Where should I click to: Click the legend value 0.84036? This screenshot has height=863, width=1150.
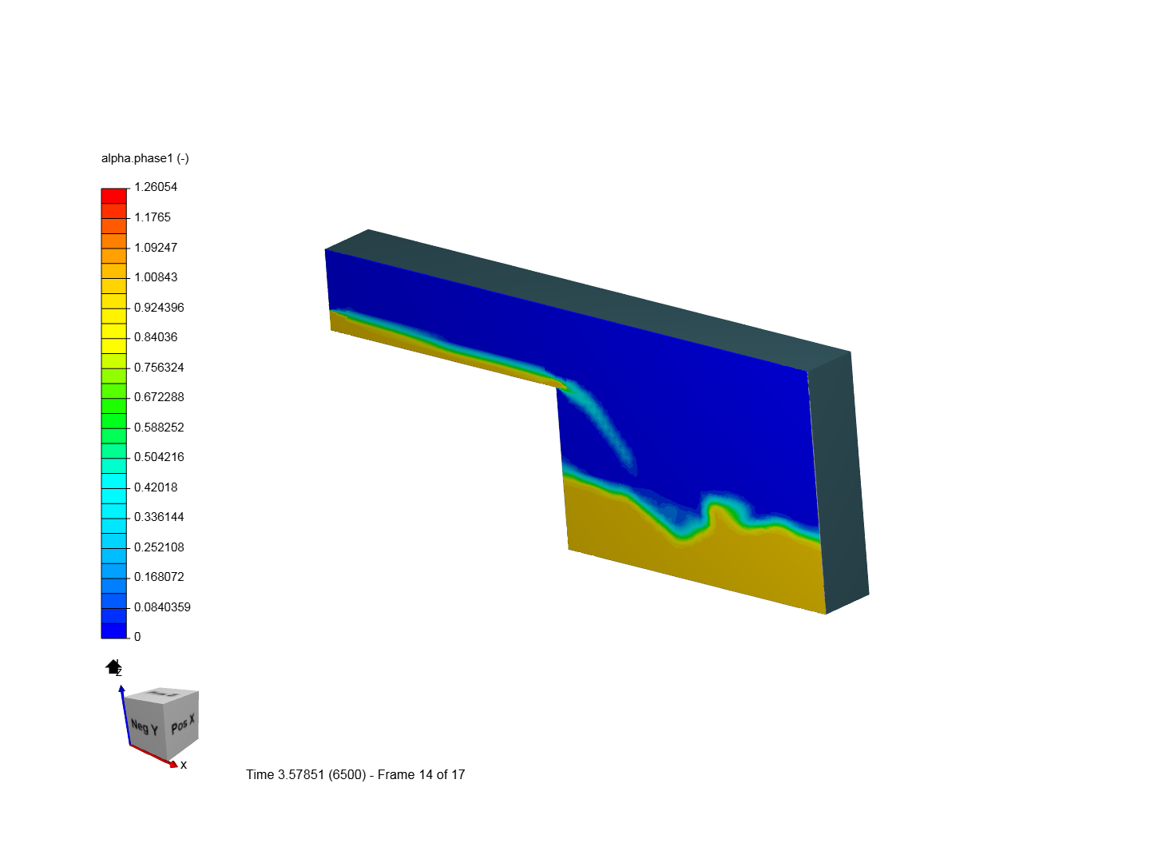[x=156, y=337]
